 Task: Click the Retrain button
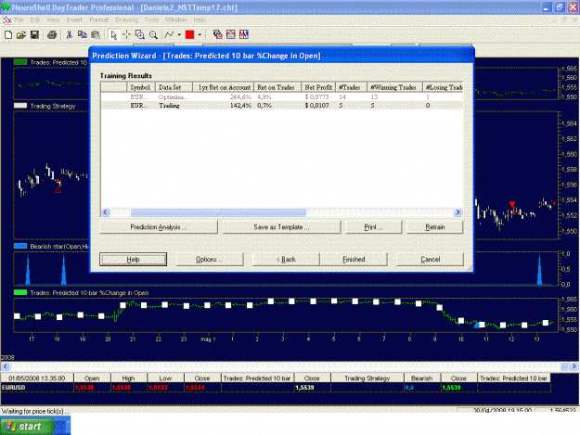point(435,227)
